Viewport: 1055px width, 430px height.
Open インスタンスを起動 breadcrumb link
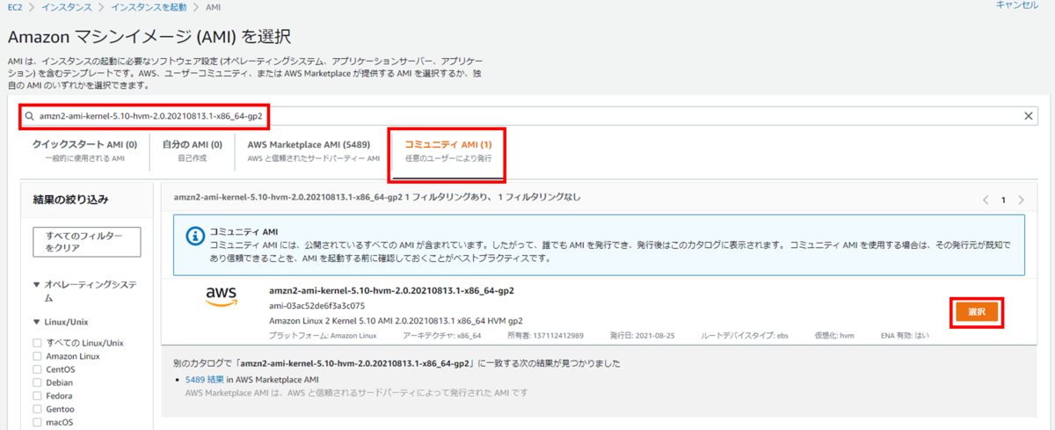tap(149, 6)
